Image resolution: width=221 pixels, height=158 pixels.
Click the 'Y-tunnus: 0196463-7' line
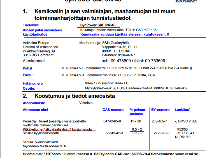(118, 55)
